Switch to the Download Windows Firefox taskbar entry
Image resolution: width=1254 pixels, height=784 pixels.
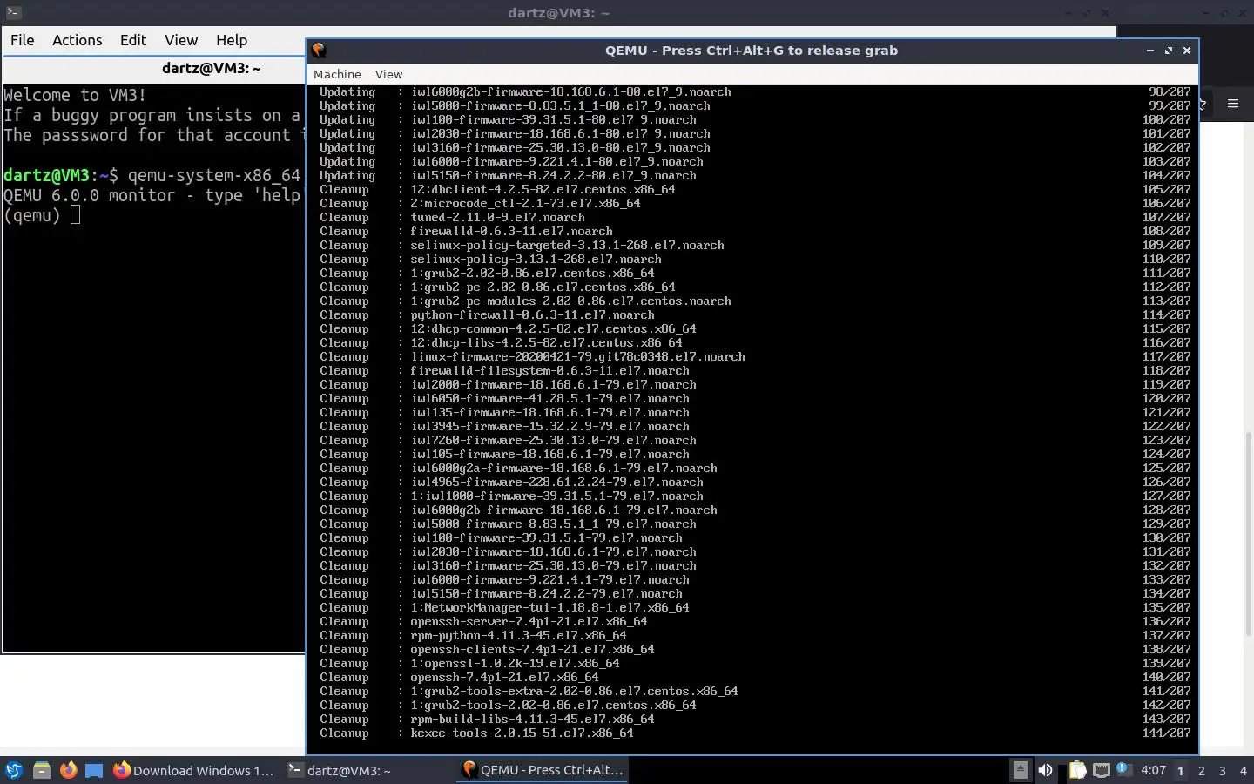(x=194, y=770)
